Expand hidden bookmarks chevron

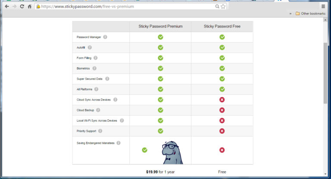pos(290,13)
